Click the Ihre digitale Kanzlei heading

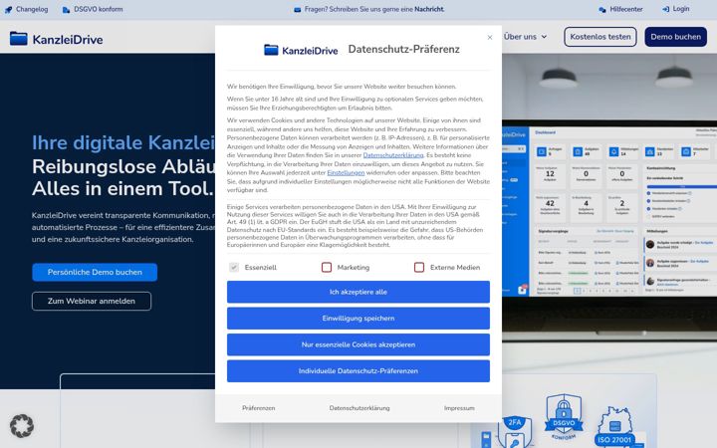123,142
